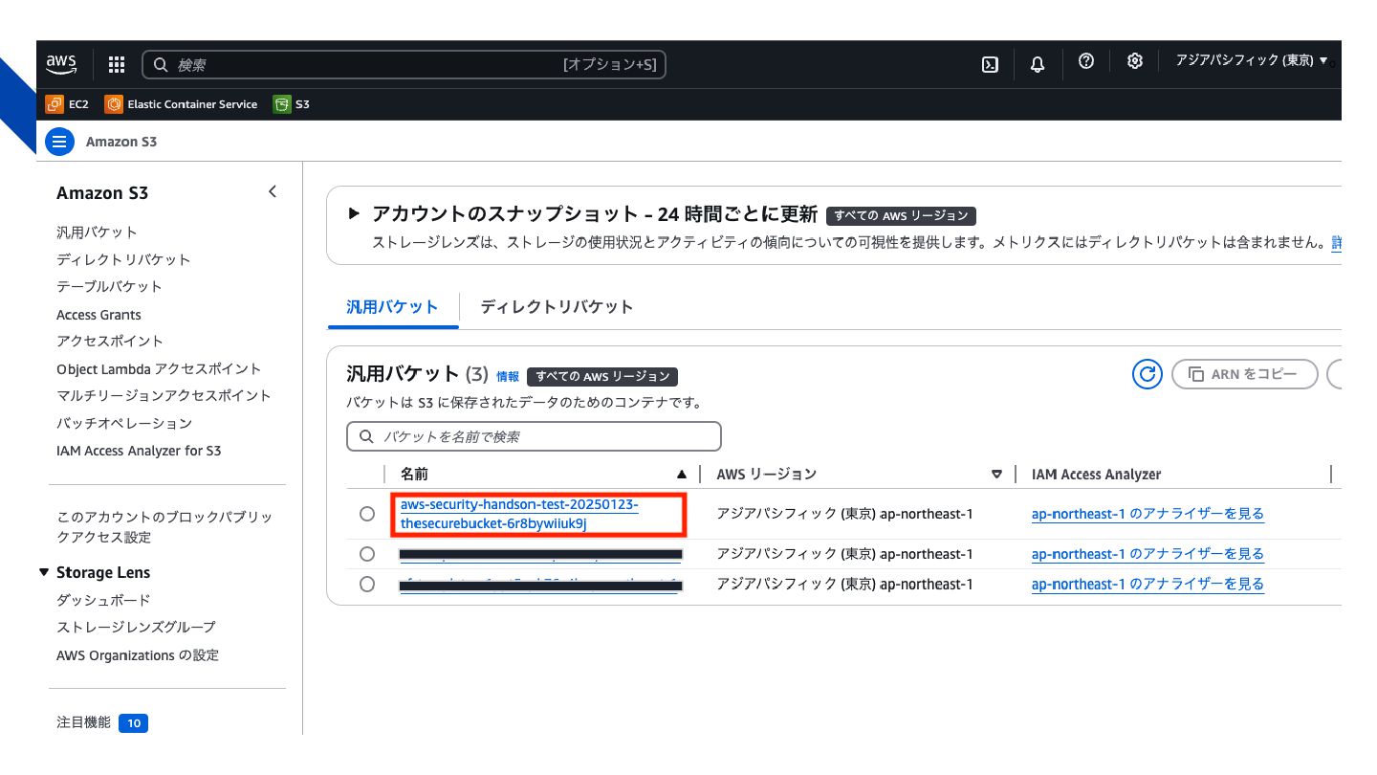Open ディレクトリバケット in the sidebar

click(x=123, y=259)
